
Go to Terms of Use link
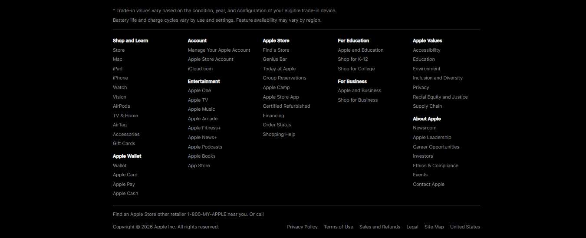click(x=338, y=227)
